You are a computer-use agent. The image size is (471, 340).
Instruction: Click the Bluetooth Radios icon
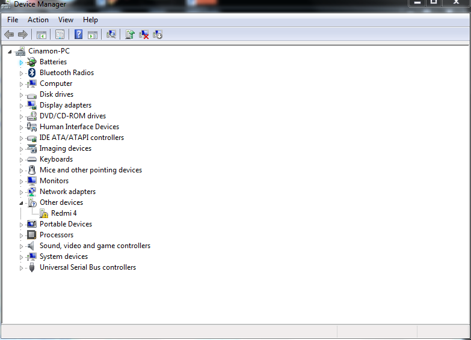32,73
